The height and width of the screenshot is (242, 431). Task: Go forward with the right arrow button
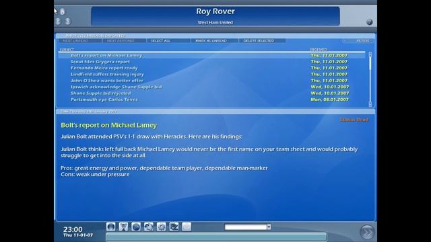pyautogui.click(x=67, y=22)
